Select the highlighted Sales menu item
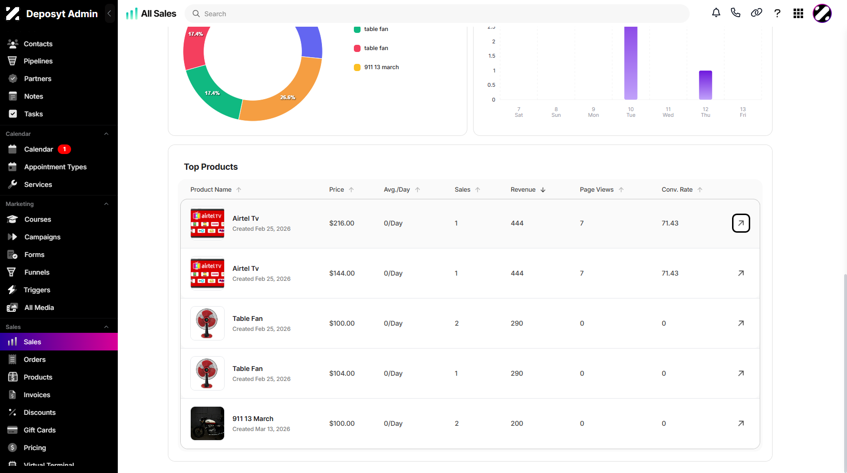The width and height of the screenshot is (847, 473). point(59,342)
